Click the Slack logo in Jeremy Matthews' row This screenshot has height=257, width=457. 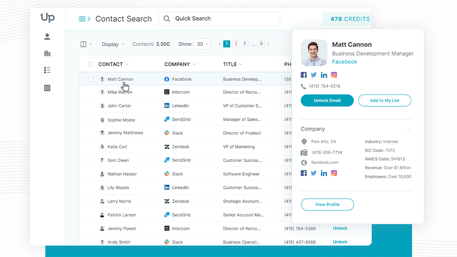[x=167, y=133]
